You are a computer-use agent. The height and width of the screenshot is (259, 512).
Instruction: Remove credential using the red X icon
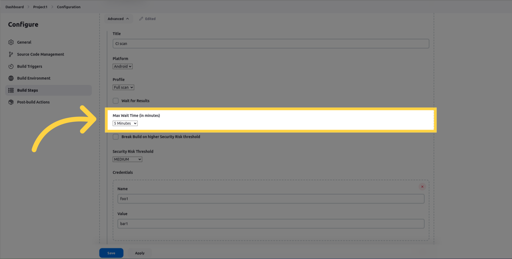pyautogui.click(x=422, y=187)
